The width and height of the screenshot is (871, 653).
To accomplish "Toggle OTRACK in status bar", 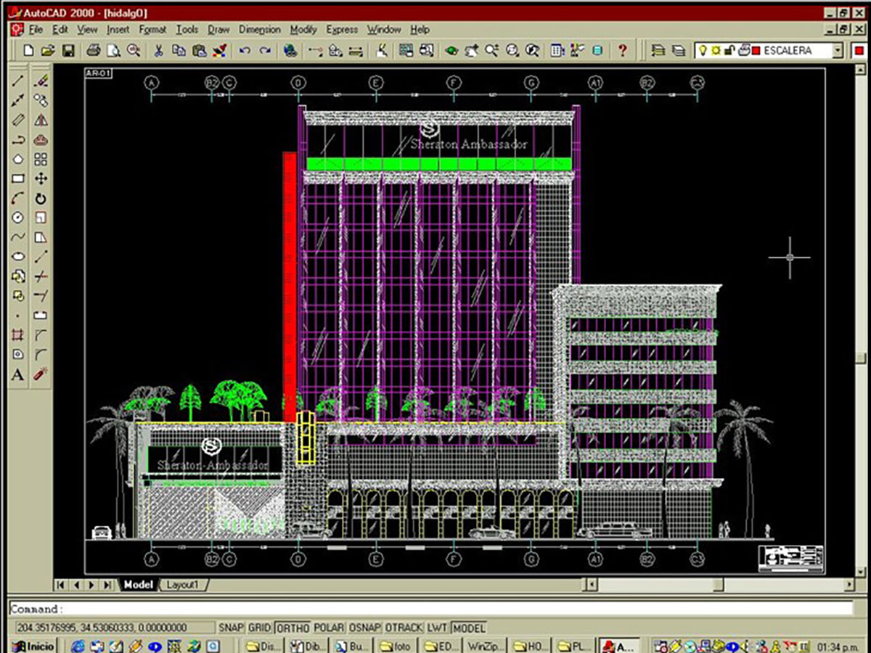I will [x=403, y=628].
